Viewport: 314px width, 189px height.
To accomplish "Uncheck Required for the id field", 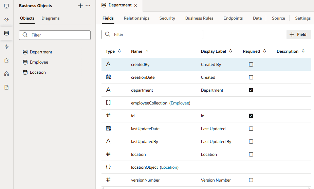I will (x=251, y=116).
